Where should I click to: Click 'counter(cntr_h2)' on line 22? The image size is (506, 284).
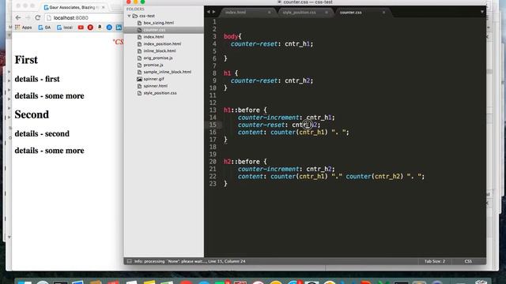(x=375, y=177)
